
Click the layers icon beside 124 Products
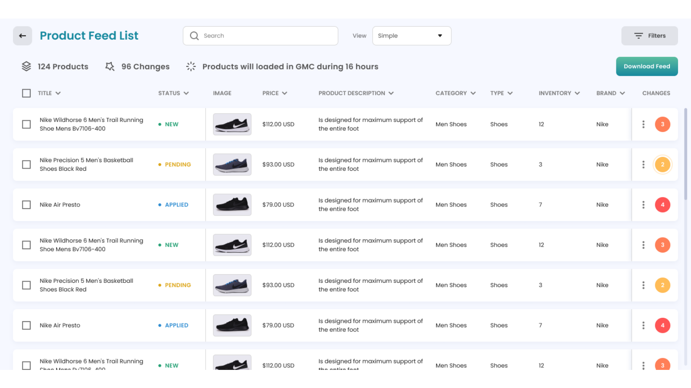pyautogui.click(x=26, y=66)
